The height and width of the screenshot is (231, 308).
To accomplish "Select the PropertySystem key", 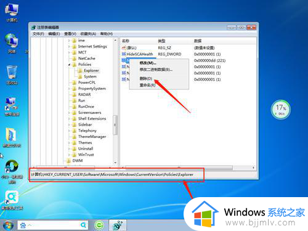I will point(92,89).
